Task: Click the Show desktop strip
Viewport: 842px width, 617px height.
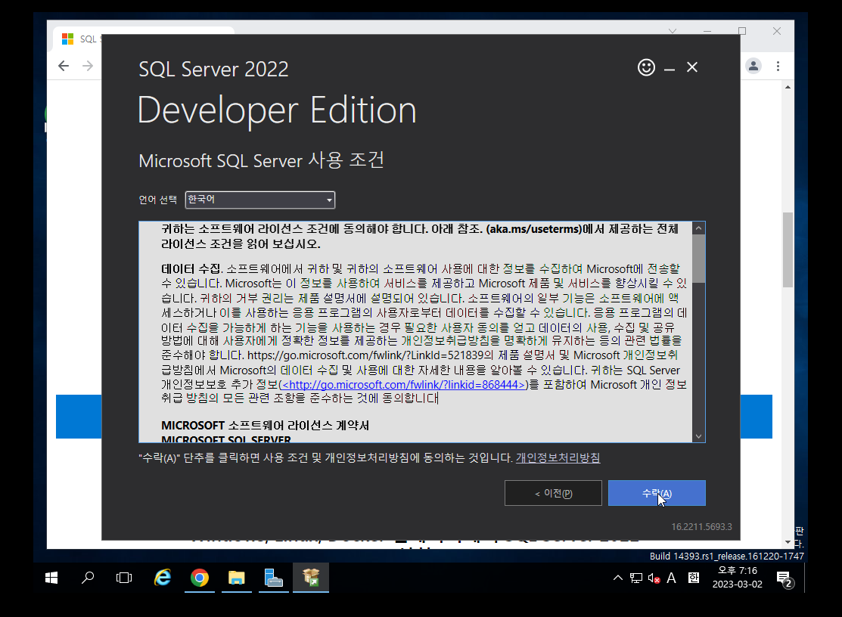Action: 806,578
